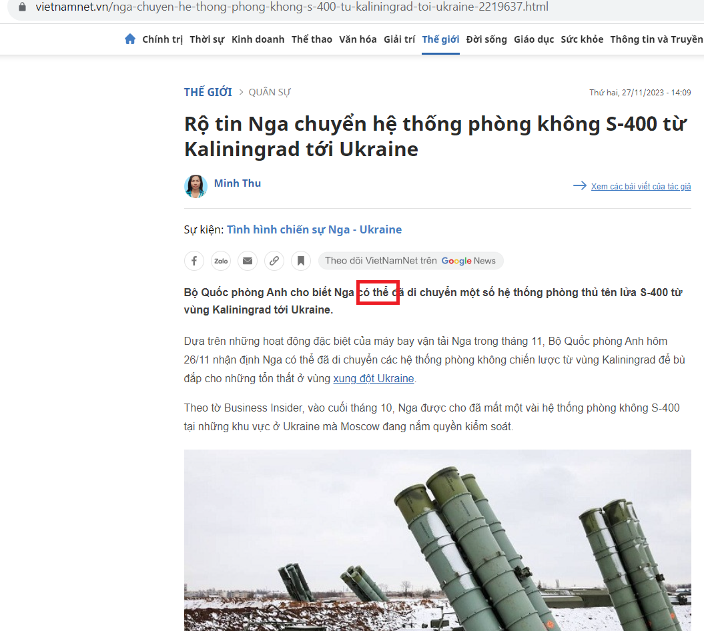Follow VietNamNet on Google News button
Screen dimensions: 704x631
click(410, 261)
